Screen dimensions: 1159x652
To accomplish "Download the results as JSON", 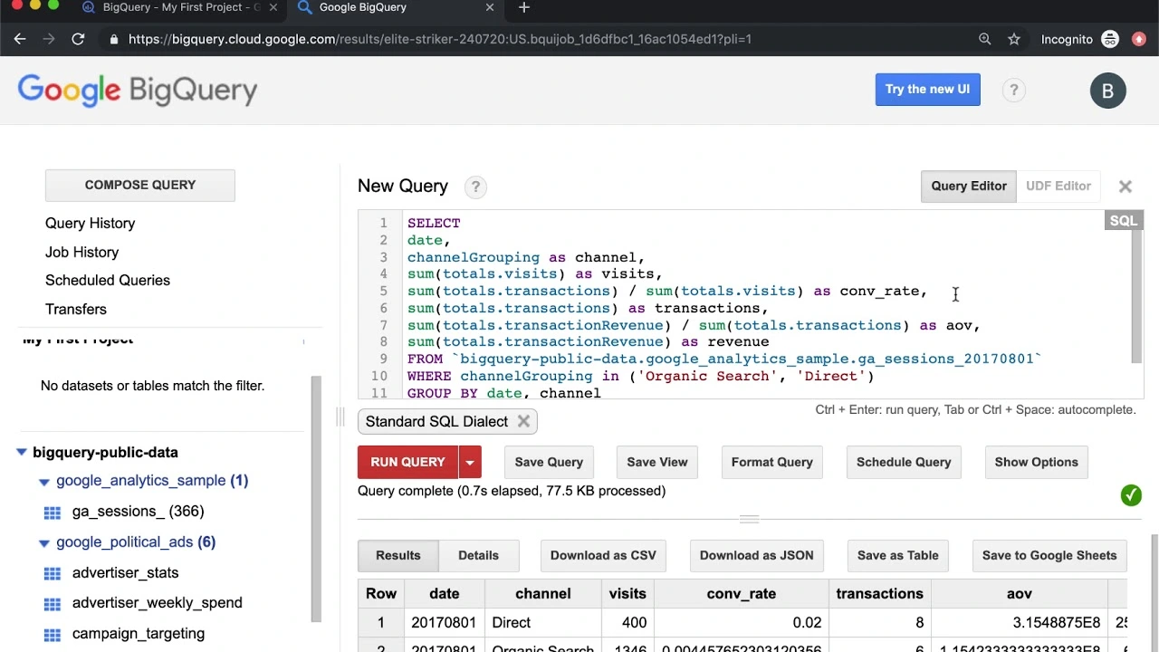I will 757,555.
